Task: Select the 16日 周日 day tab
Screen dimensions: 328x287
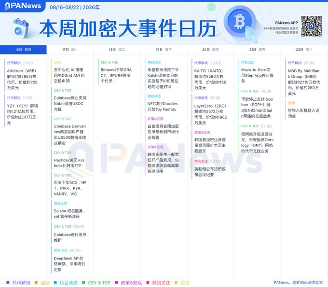Action: 23,50
